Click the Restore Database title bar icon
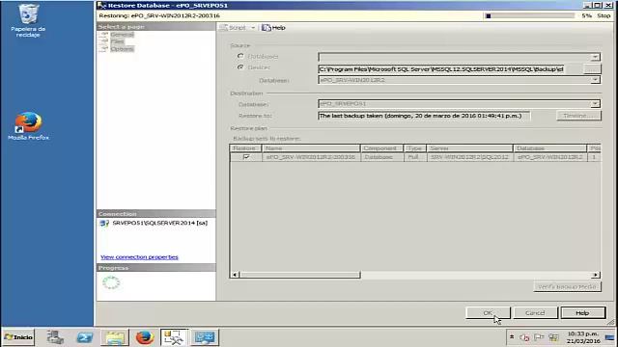 (x=101, y=5)
